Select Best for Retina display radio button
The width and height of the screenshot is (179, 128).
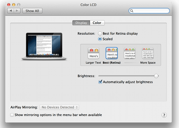click(100, 34)
